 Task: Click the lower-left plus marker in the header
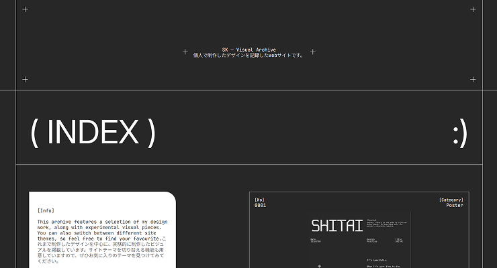26,79
